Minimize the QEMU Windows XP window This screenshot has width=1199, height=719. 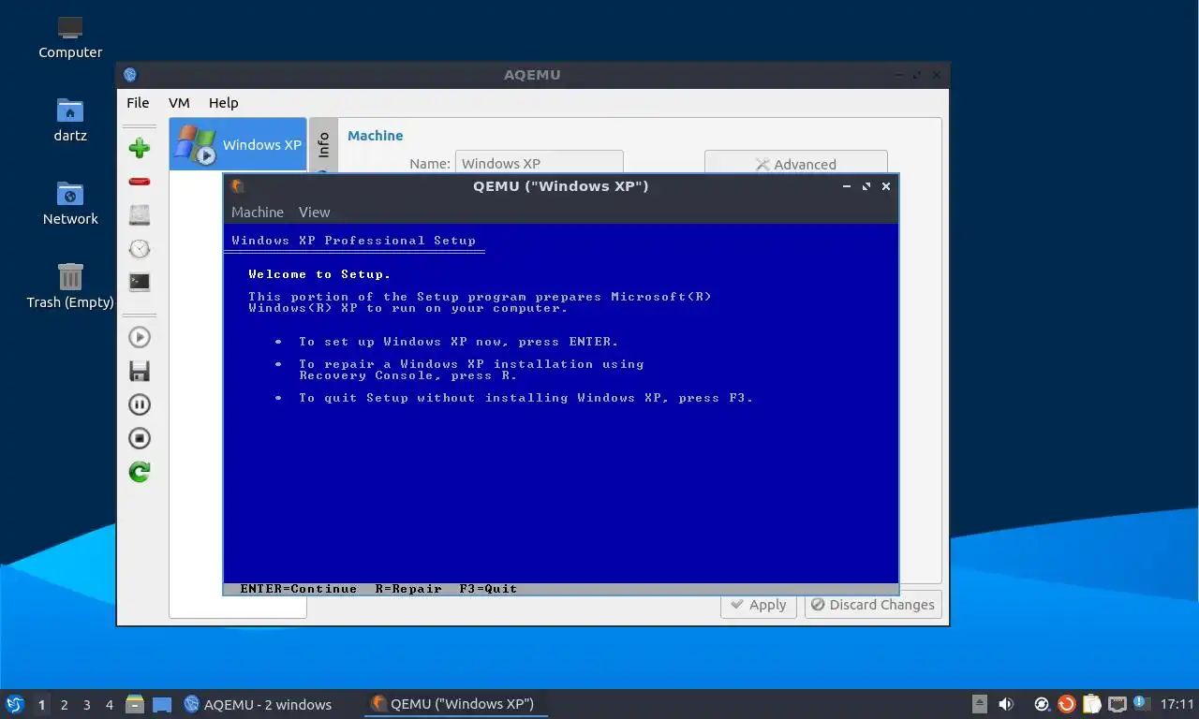pyautogui.click(x=847, y=186)
